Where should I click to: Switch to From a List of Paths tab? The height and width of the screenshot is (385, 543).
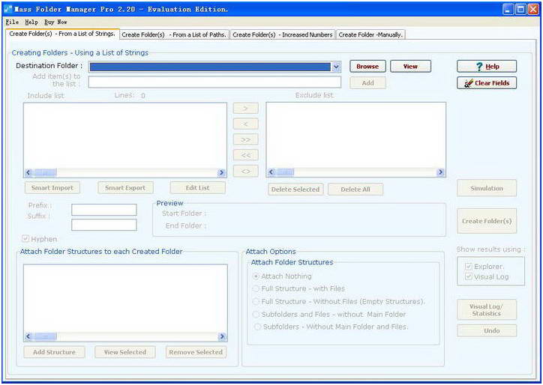point(174,34)
